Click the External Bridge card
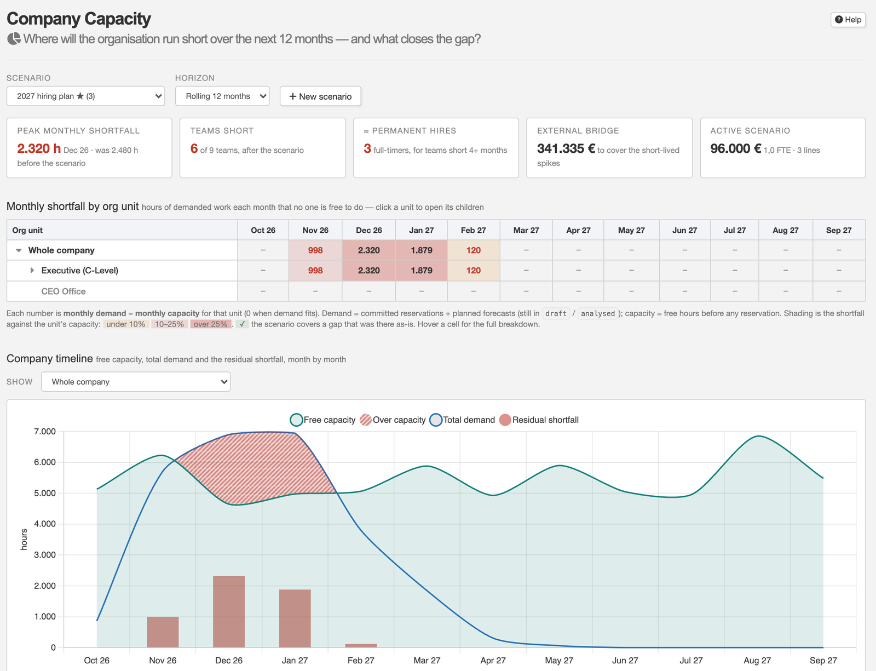 pos(609,148)
